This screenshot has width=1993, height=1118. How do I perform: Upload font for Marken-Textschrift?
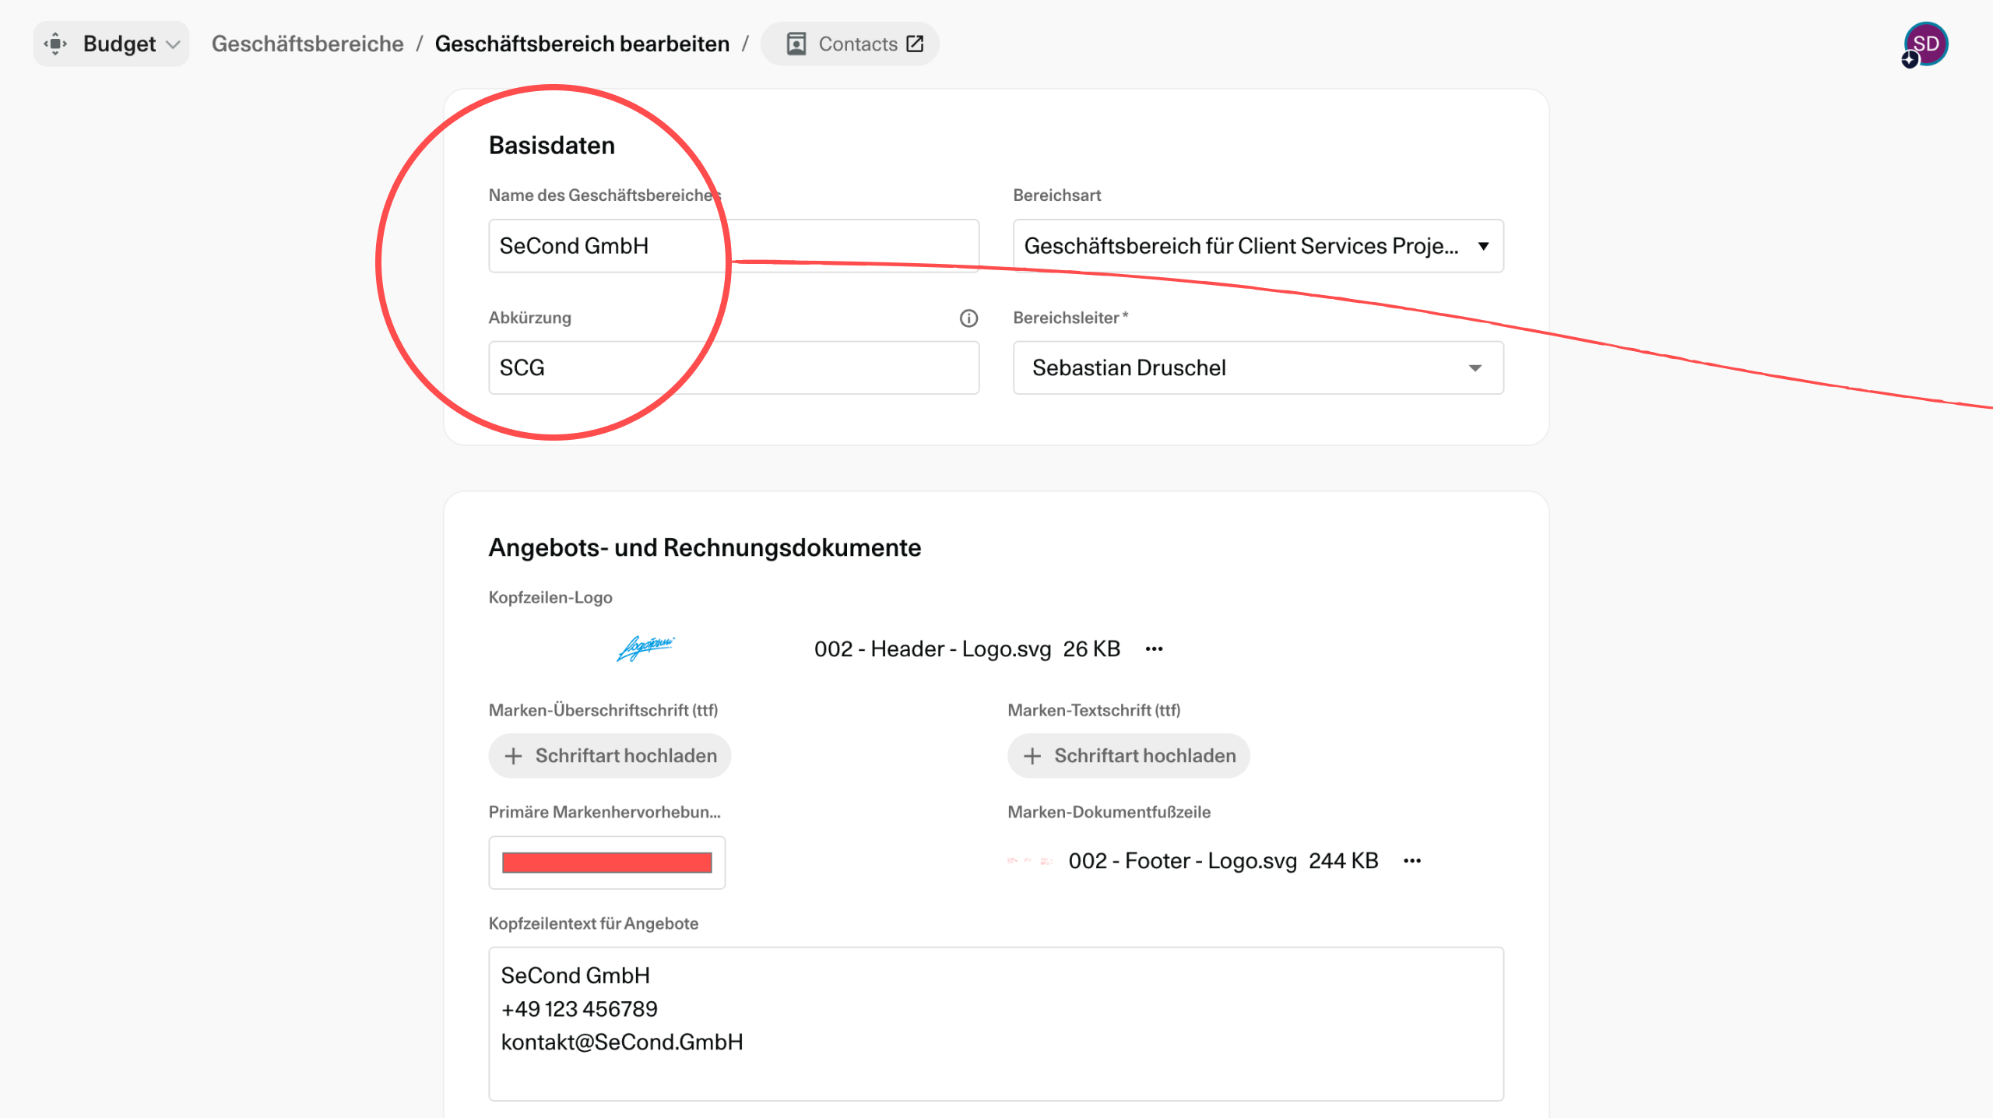[x=1129, y=755]
